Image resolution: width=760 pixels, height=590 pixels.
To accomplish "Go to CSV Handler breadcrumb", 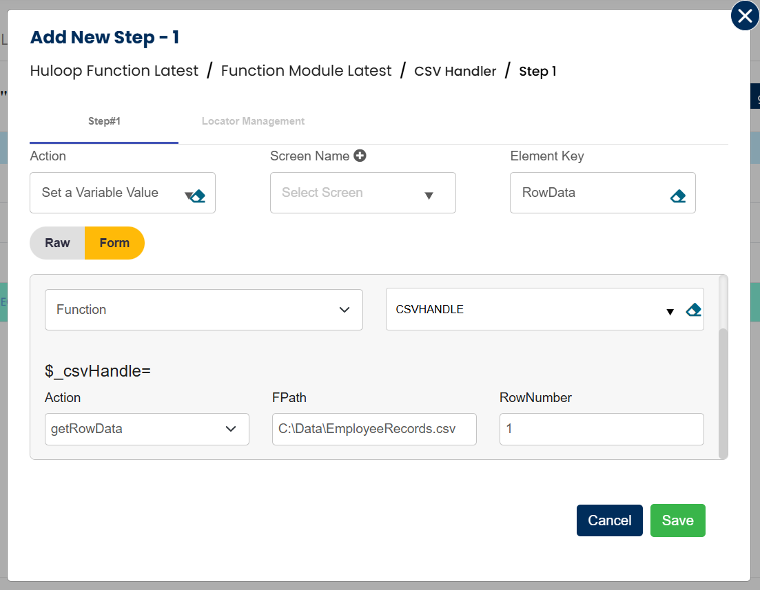I will (x=455, y=71).
